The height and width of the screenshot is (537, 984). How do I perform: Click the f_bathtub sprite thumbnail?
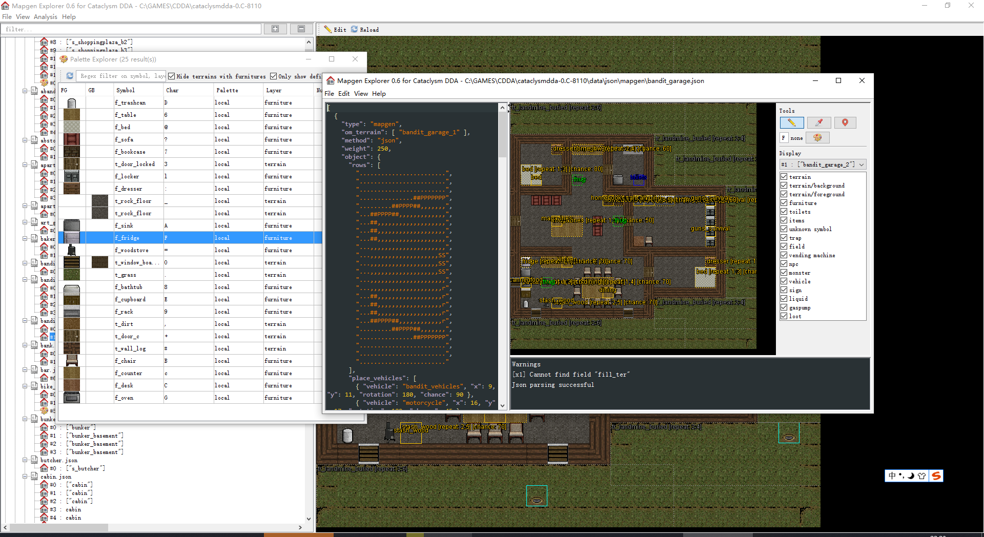[72, 287]
